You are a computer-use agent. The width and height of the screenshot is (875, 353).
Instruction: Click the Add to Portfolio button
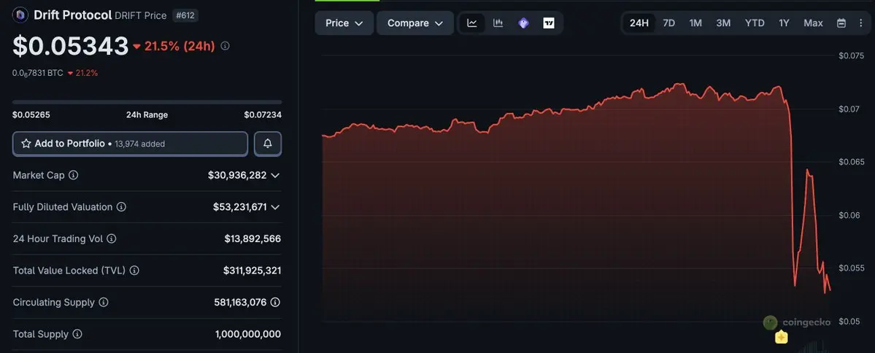(130, 144)
